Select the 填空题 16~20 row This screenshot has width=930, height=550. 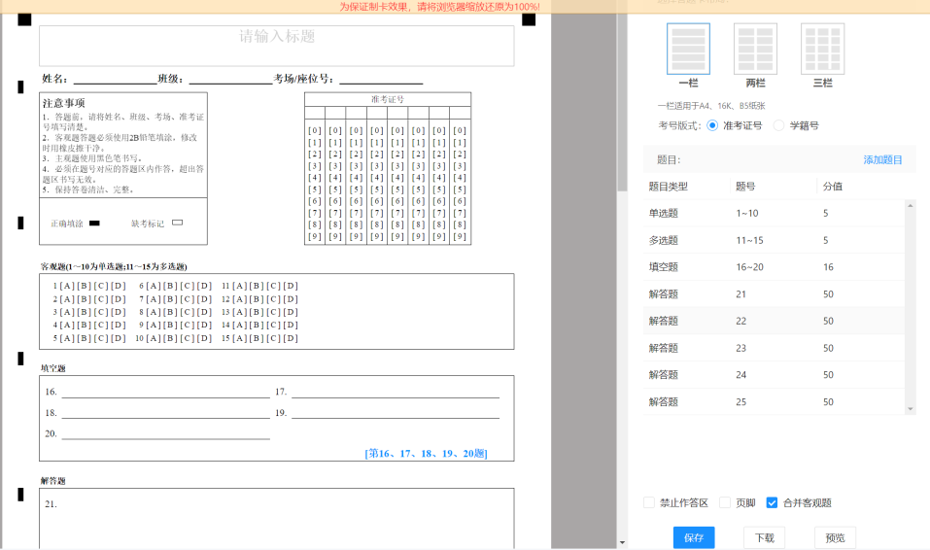tap(774, 267)
